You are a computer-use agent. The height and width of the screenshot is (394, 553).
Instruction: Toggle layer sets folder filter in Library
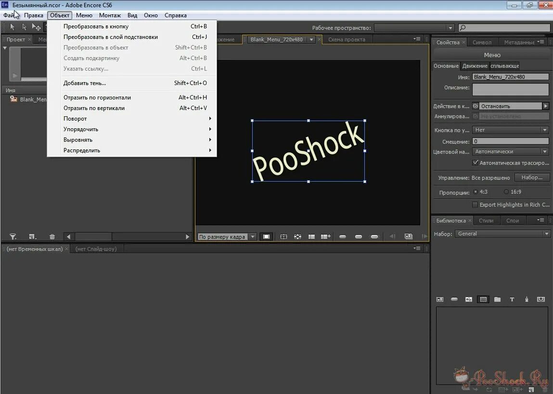click(x=498, y=299)
